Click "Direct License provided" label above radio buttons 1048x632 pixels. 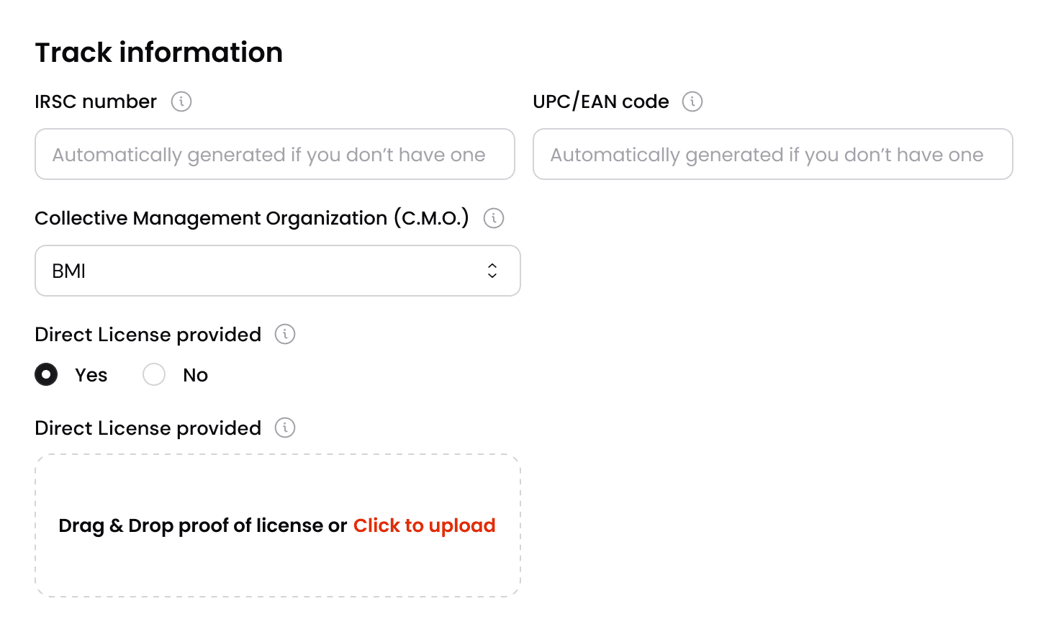coord(148,335)
